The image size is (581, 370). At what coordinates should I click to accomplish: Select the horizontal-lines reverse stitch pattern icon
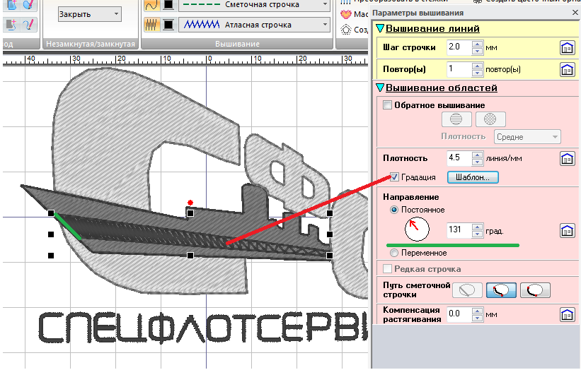[x=456, y=119]
